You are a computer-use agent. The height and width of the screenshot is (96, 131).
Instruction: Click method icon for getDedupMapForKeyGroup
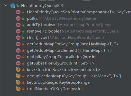18,44
